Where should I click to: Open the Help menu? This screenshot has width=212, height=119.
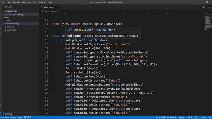[50, 2]
